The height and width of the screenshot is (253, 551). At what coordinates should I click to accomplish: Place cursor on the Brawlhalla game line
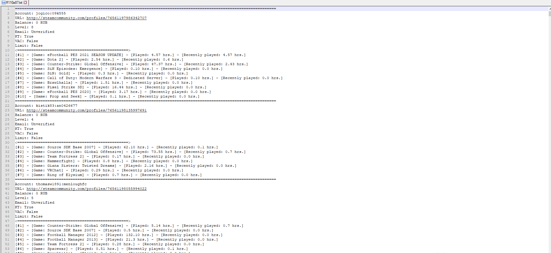[104, 83]
